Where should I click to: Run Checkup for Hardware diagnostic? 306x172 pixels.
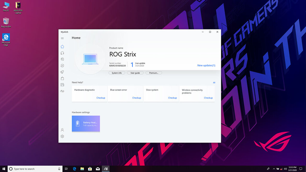click(101, 98)
